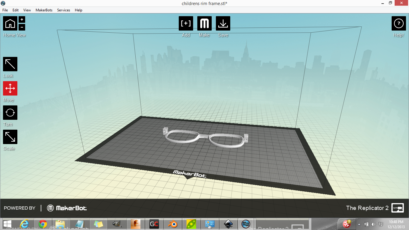
Task: Open Blender from the taskbar
Action: pyautogui.click(x=173, y=224)
